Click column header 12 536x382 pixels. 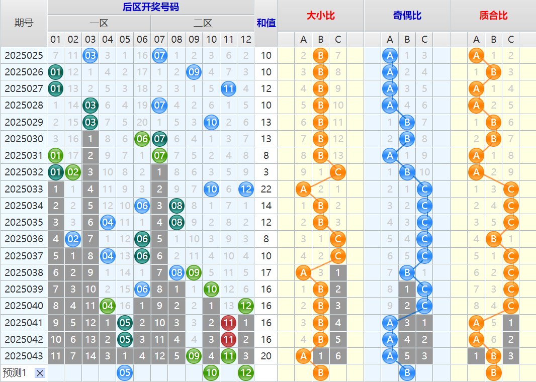[246, 40]
